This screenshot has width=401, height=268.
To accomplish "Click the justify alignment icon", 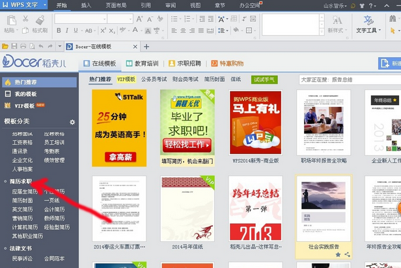I will [x=201, y=30].
